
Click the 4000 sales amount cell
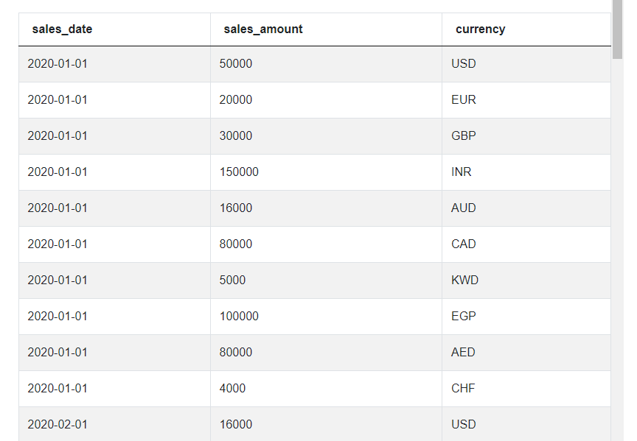(x=326, y=389)
